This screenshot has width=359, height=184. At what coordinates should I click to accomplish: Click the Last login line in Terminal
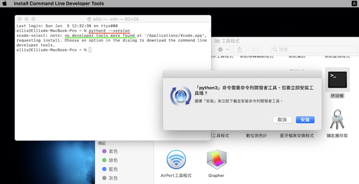[67, 26]
